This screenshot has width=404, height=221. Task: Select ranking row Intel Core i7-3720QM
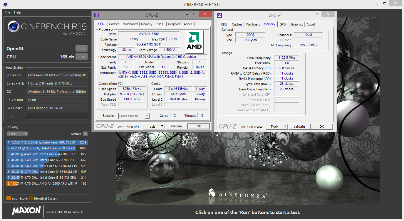47,166
